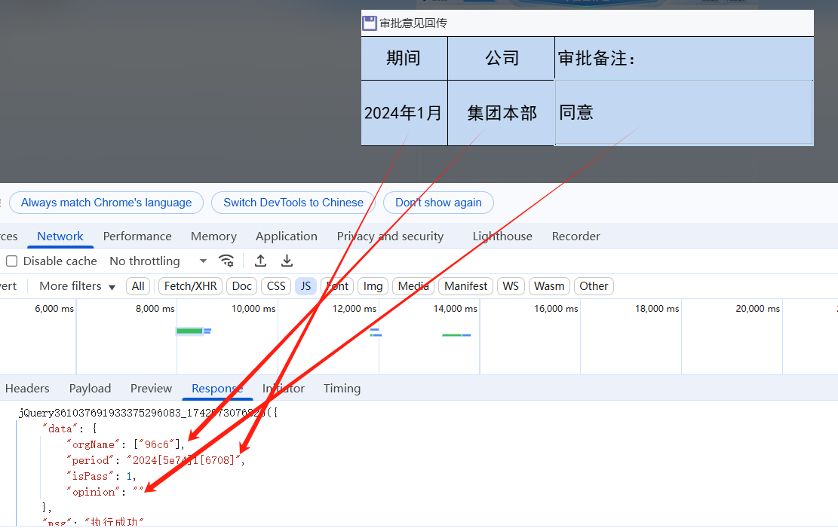Expand the More filters dropdown

point(78,286)
